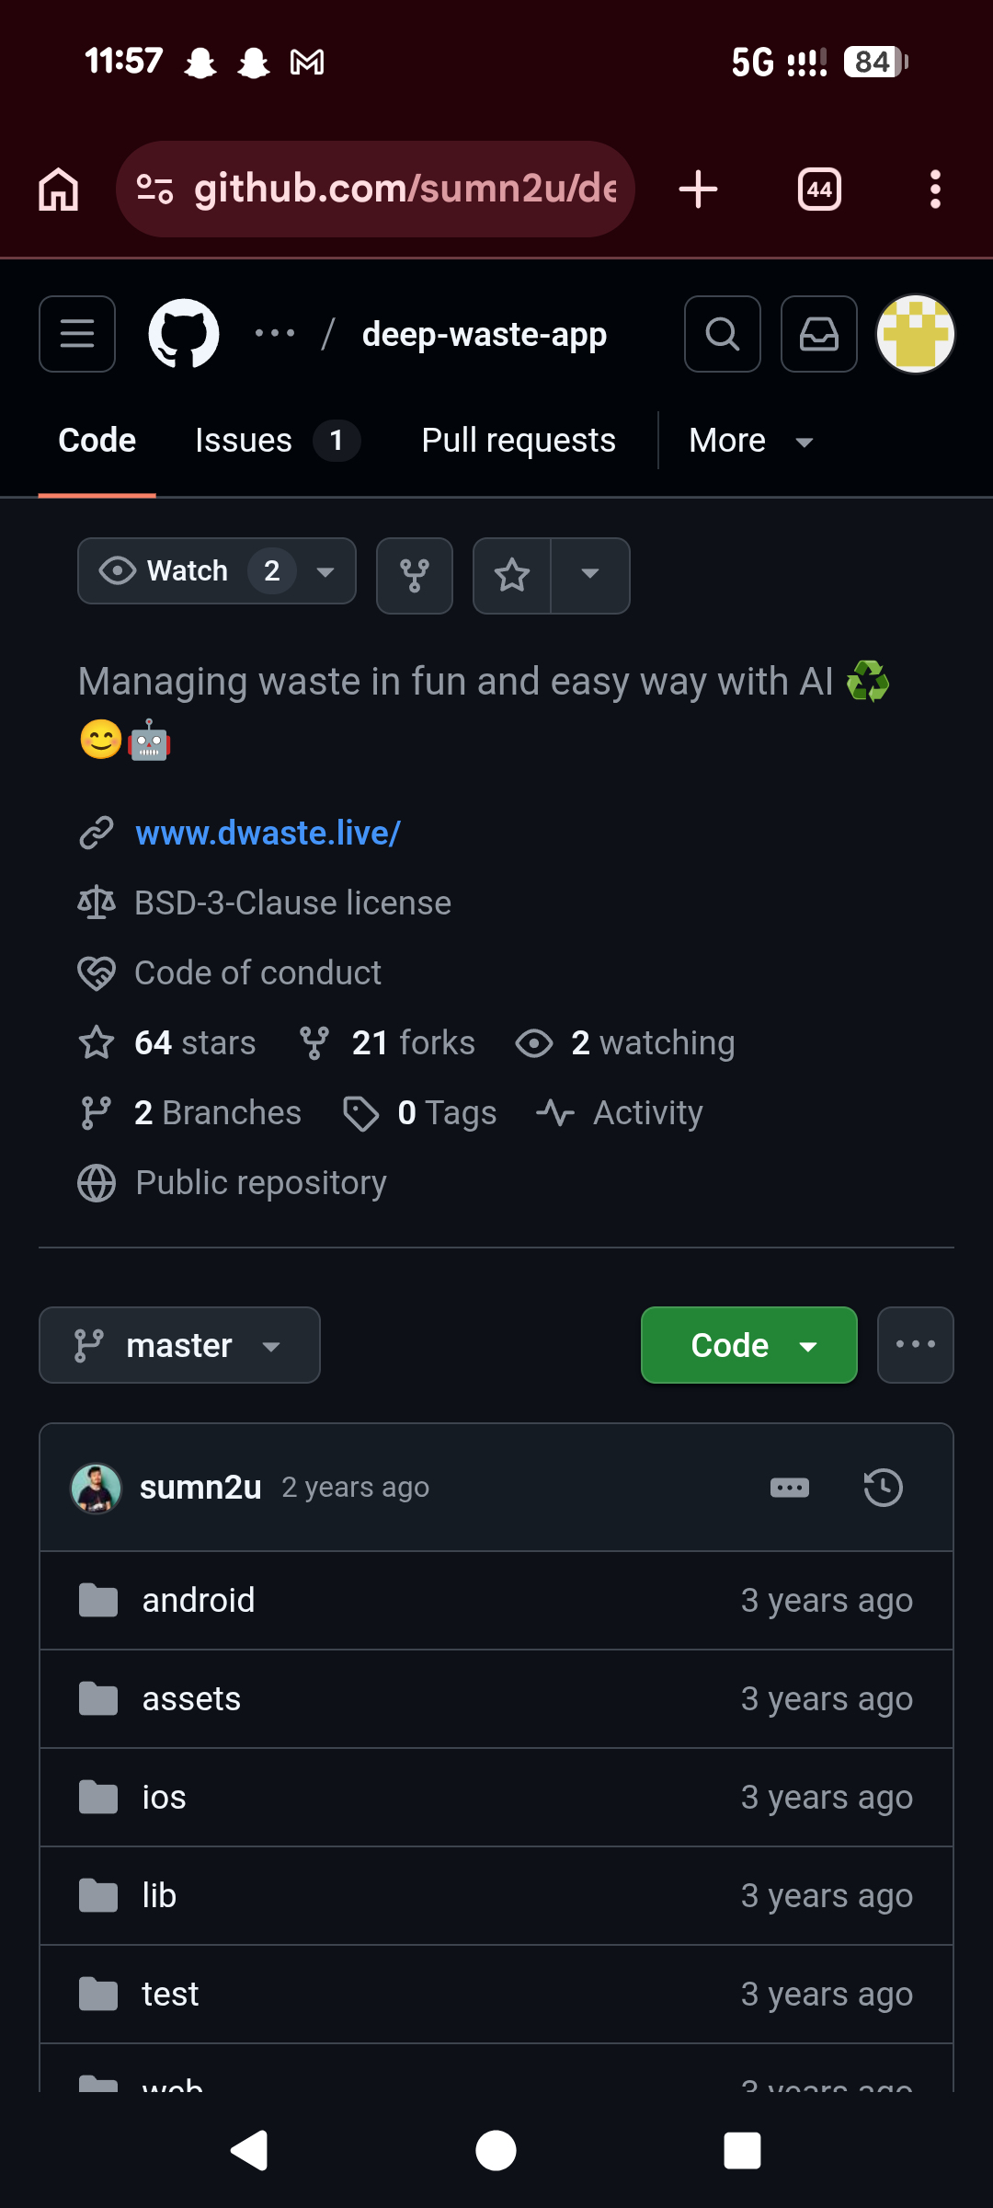Expand the More navigation dropdown
Viewport: 993px width, 2208px height.
point(750,441)
